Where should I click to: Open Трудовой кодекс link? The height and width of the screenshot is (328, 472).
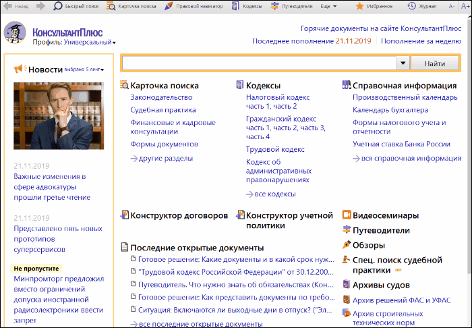tap(275, 149)
